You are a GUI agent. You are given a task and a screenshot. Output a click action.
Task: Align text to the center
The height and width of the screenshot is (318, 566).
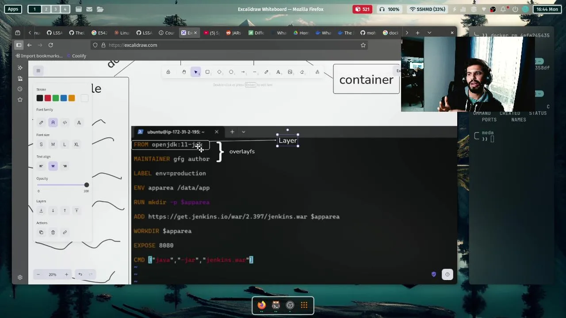click(x=53, y=166)
